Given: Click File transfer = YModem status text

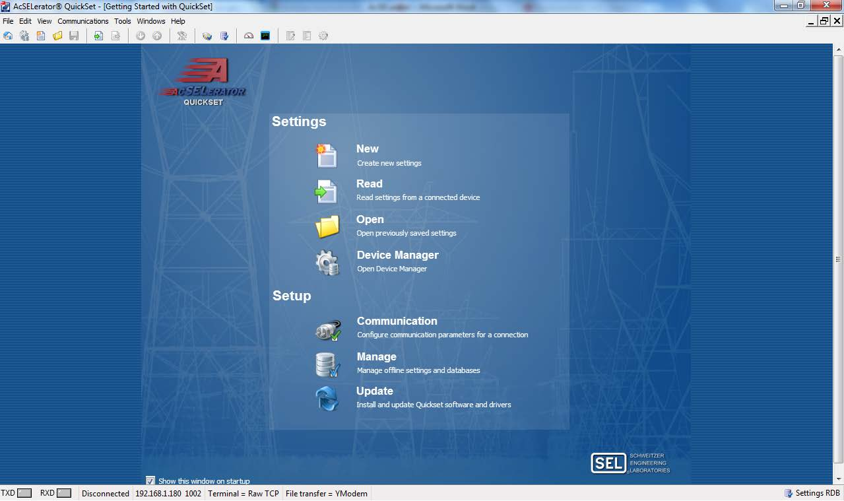Looking at the screenshot, I should coord(327,493).
